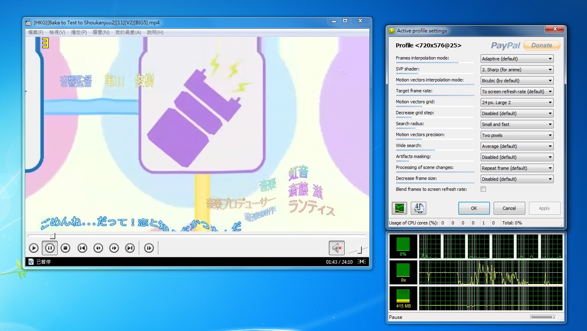This screenshot has width=587, height=331.
Task: Click the Play button in the player
Action: click(34, 248)
